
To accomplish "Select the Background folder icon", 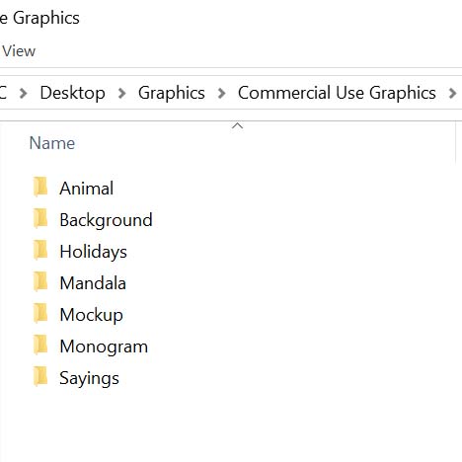I will (40, 218).
